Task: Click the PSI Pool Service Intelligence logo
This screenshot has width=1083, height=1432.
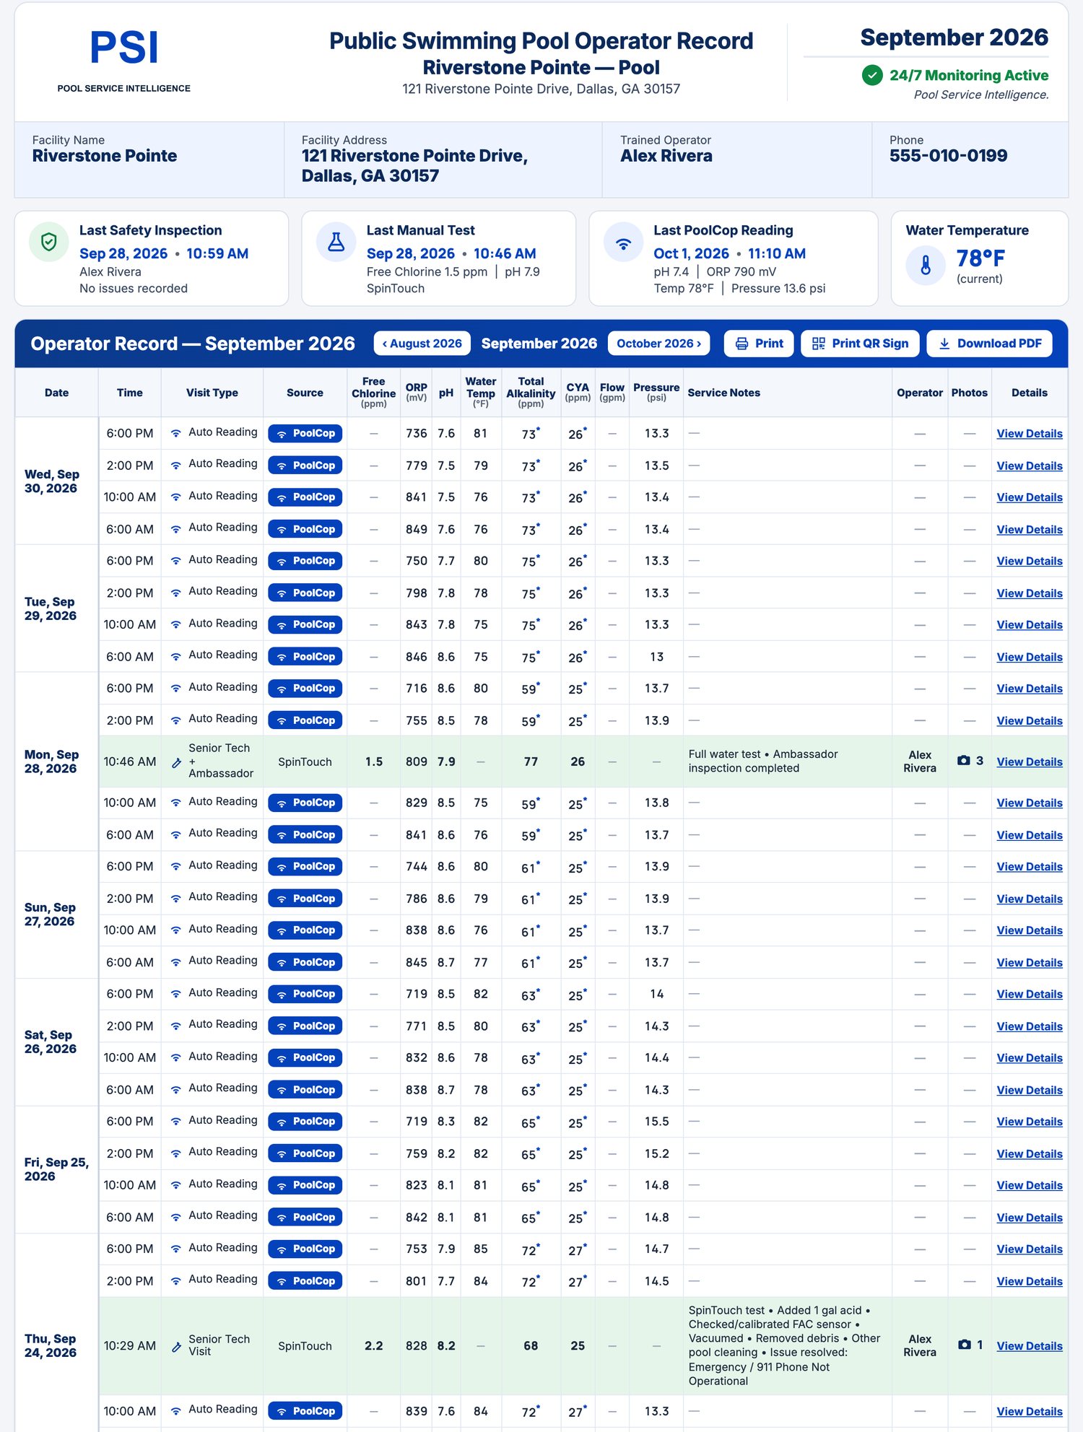Action: coord(124,61)
